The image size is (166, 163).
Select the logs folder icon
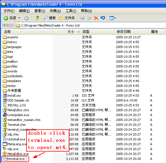5,57
